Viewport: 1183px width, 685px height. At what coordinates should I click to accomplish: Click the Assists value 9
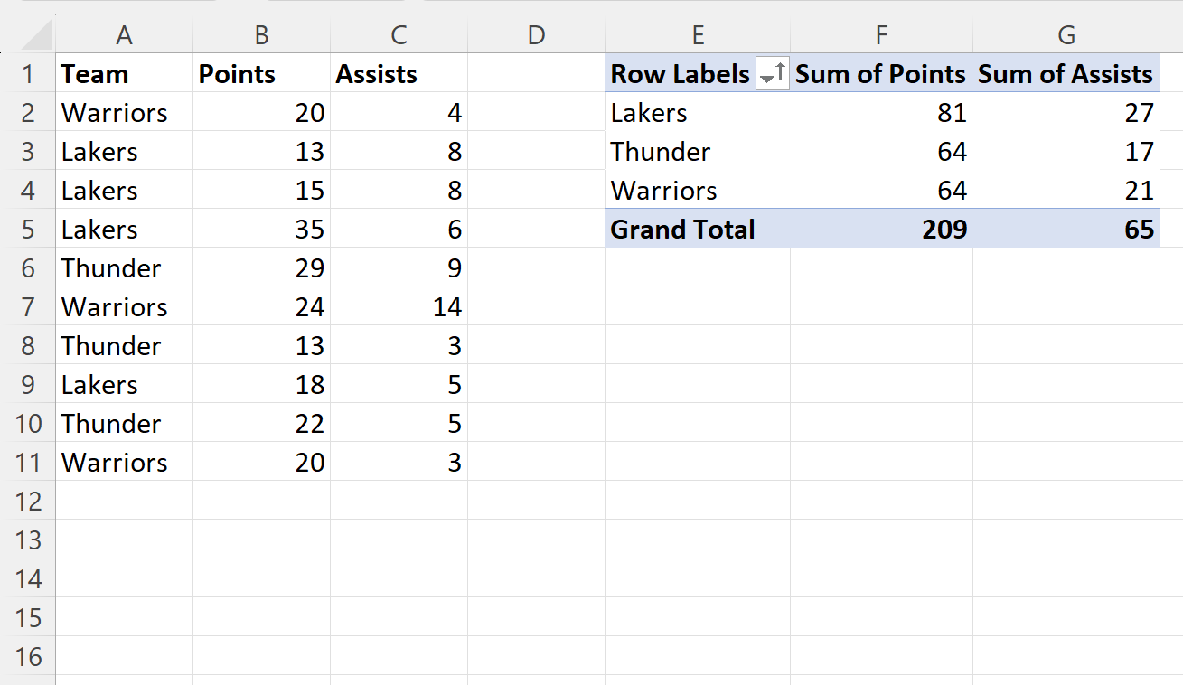(399, 268)
